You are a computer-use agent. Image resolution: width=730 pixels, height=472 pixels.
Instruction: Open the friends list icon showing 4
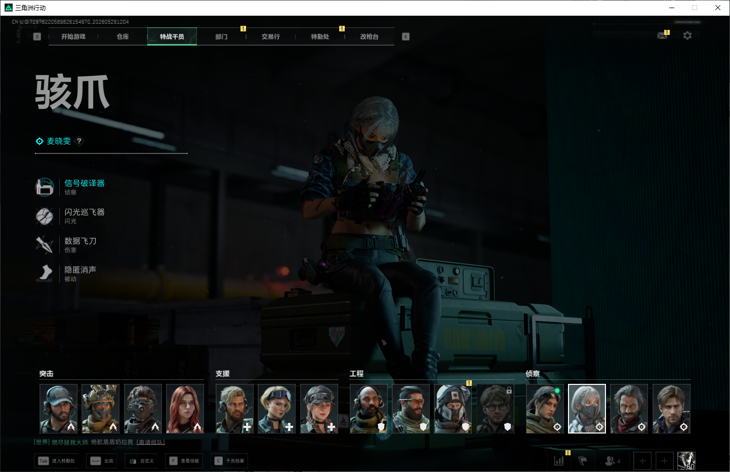click(x=613, y=461)
